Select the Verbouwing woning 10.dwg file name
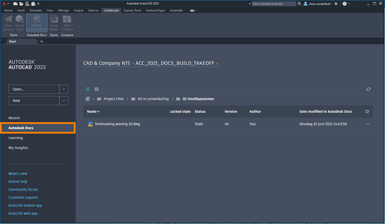This screenshot has height=224, width=385. (117, 124)
